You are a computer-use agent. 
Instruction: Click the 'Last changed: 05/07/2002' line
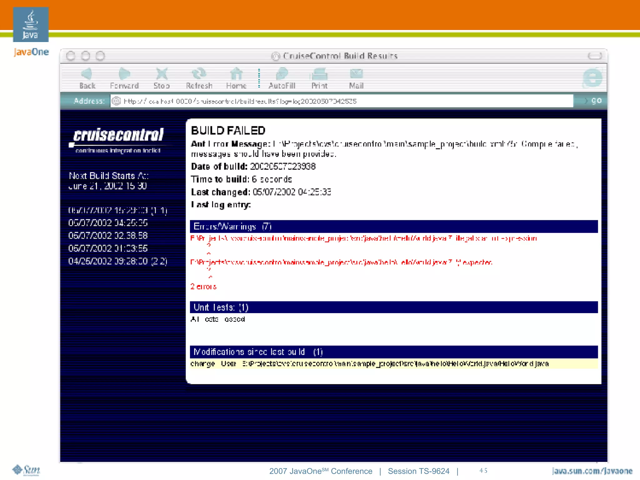click(x=261, y=192)
